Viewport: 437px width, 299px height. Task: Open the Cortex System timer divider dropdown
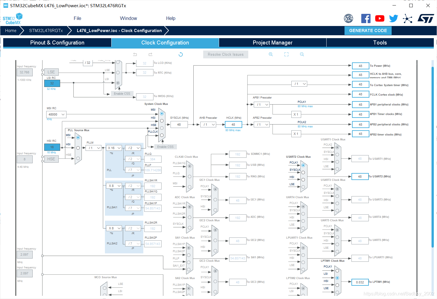(x=299, y=84)
